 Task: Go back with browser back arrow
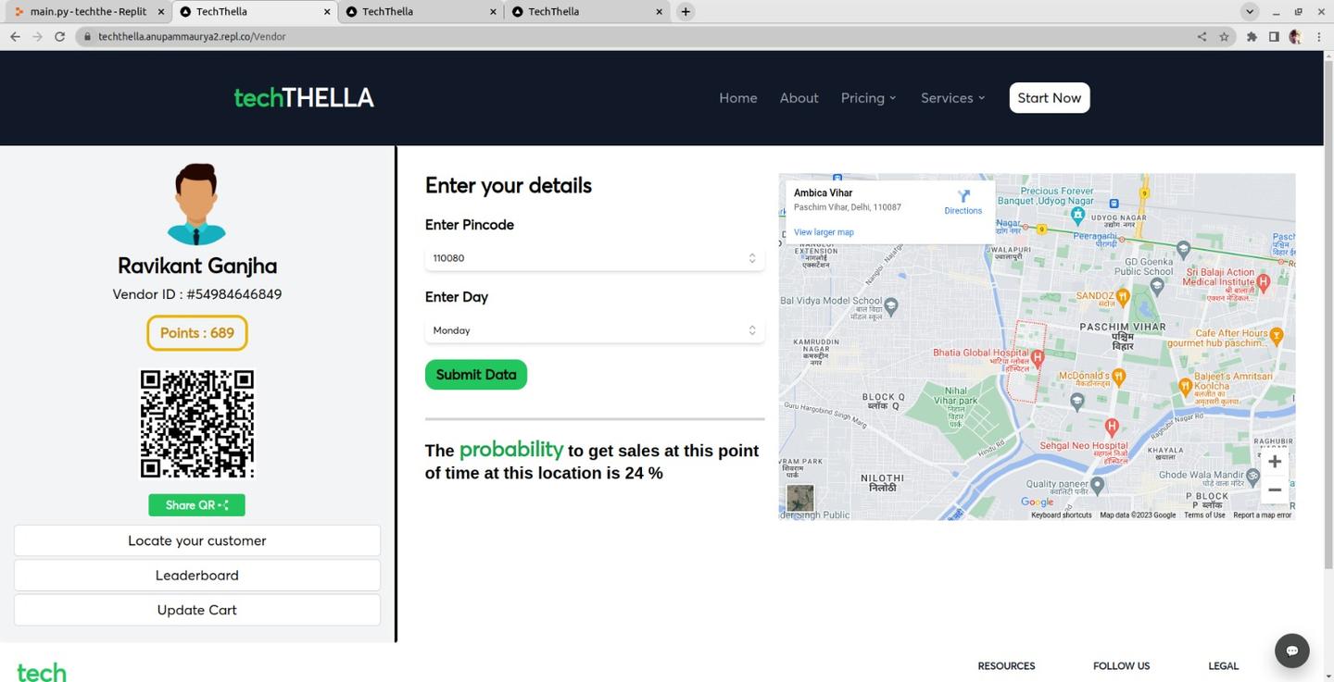[x=15, y=37]
